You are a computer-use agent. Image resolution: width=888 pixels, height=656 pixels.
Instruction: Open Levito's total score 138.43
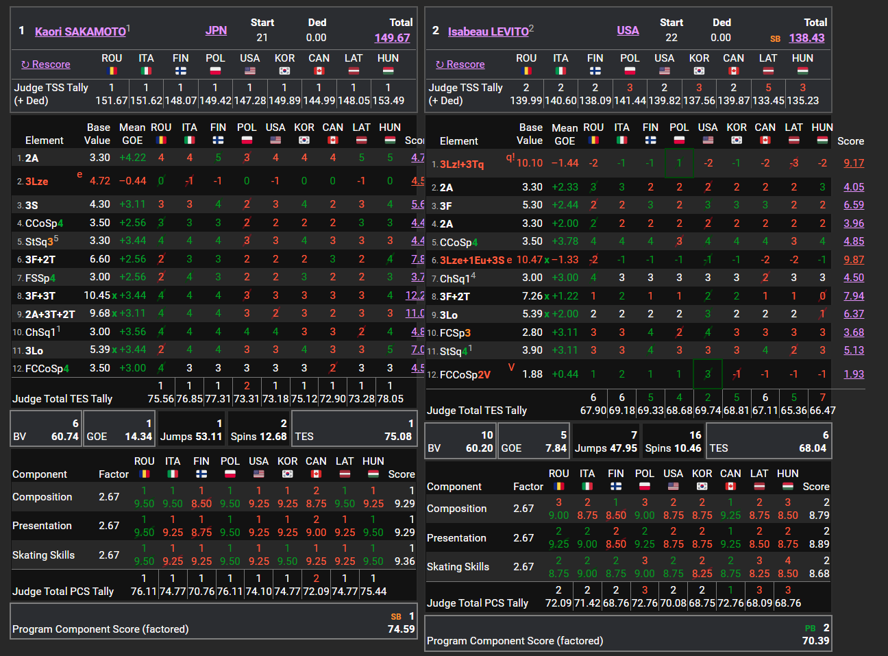806,38
